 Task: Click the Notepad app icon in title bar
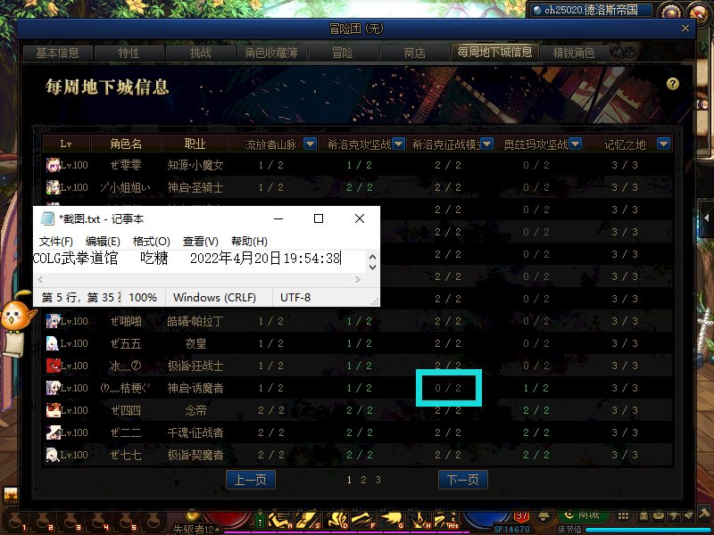pyautogui.click(x=47, y=218)
